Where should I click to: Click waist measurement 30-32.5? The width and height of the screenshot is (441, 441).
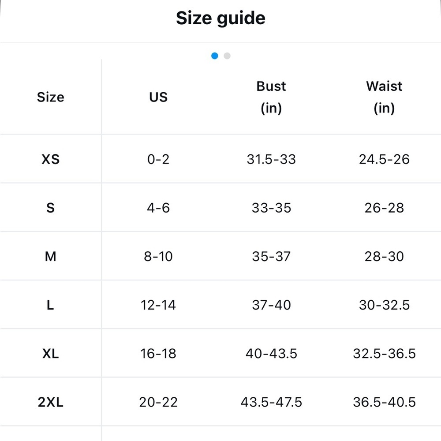(x=384, y=305)
